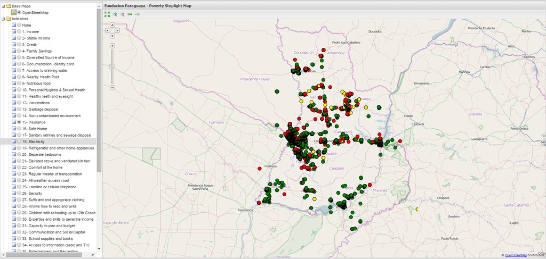Click the plus zoom-in button on map

pos(113,46)
